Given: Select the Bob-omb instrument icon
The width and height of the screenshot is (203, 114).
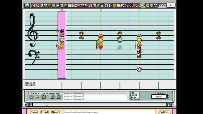Looking at the screenshot, I should [x=131, y=5].
